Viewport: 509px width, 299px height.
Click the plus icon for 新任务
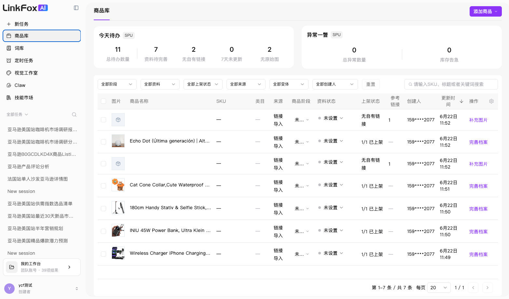(x=9, y=24)
